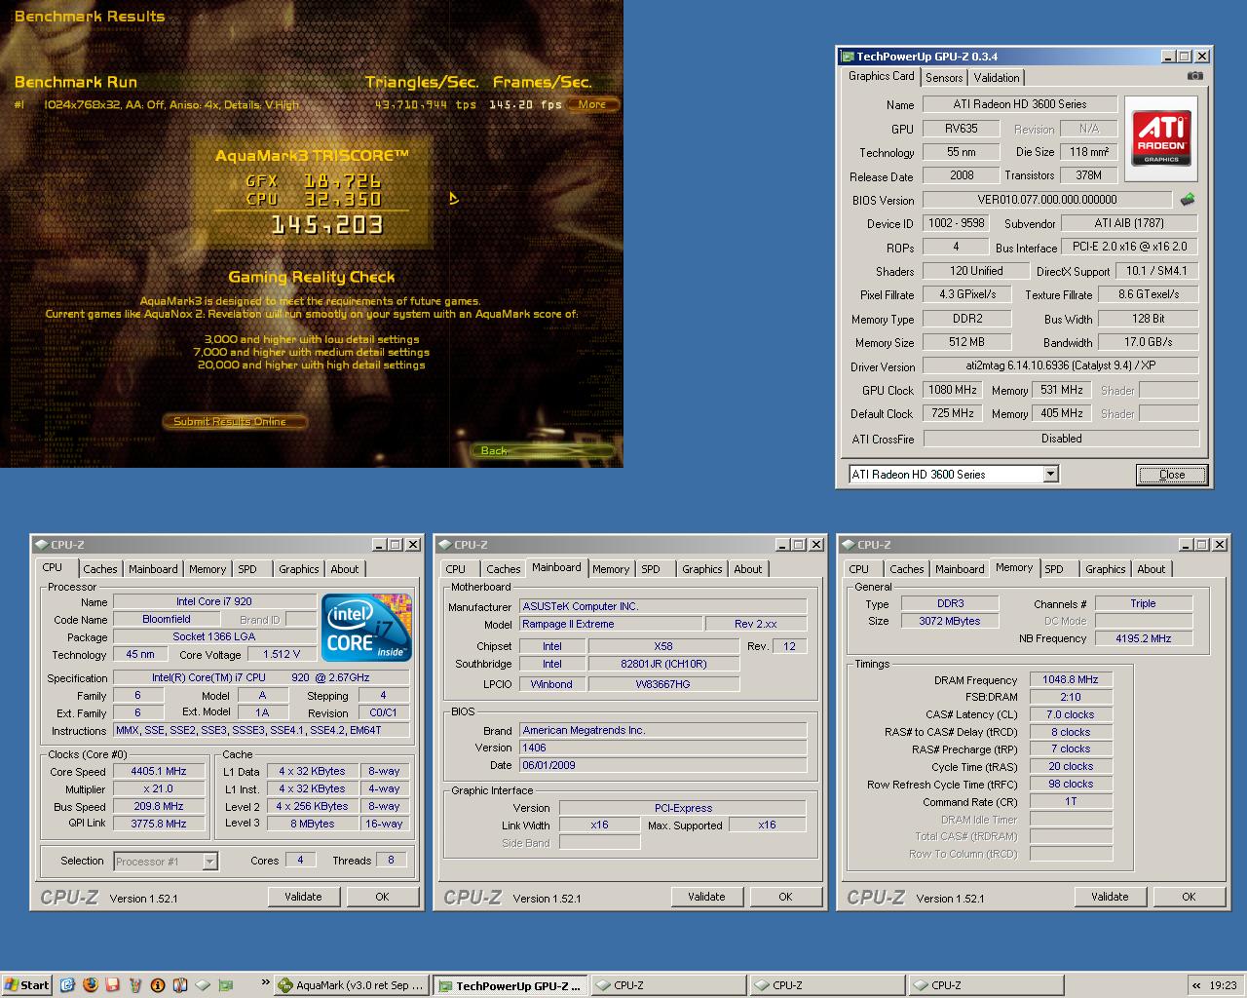Open the CPU tab in the CPU-Z Memory window
This screenshot has height=998, width=1247.
point(859,569)
